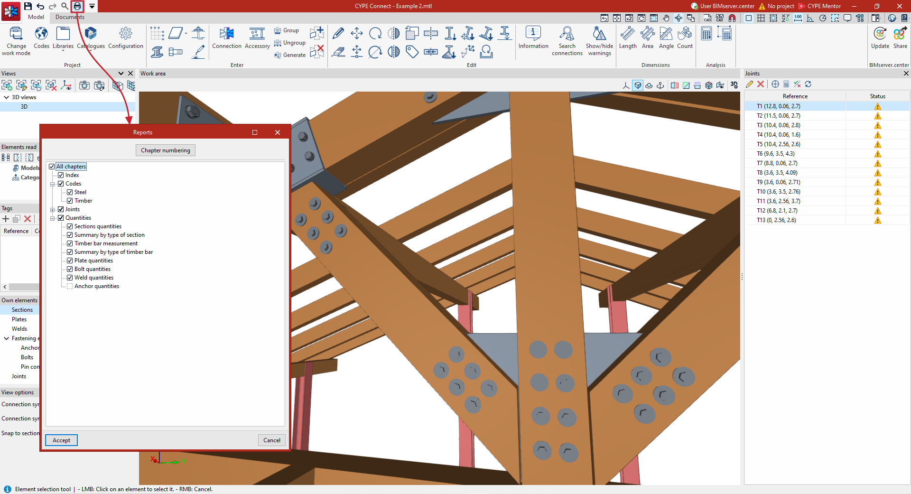Toggle the Bolt quantities checkbox
The width and height of the screenshot is (911, 494).
click(70, 269)
